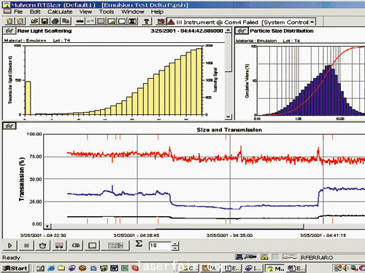The height and width of the screenshot is (273, 365).
Task: Click the Open file folder icon
Action: [x=34, y=22]
